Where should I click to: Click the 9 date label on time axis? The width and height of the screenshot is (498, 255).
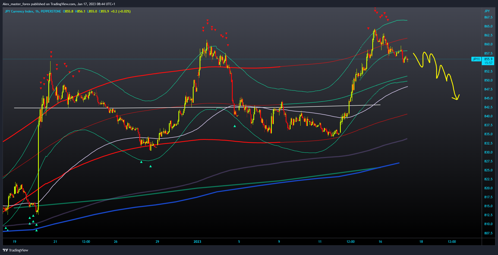point(279,242)
